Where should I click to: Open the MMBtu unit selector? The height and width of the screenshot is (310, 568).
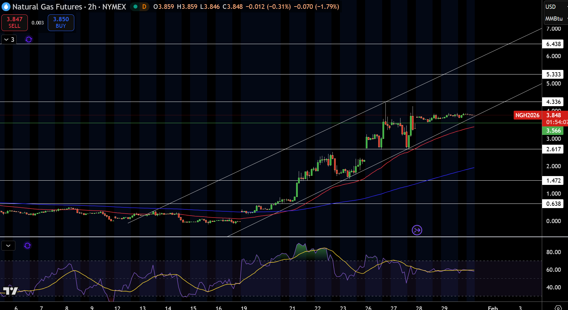(555, 19)
